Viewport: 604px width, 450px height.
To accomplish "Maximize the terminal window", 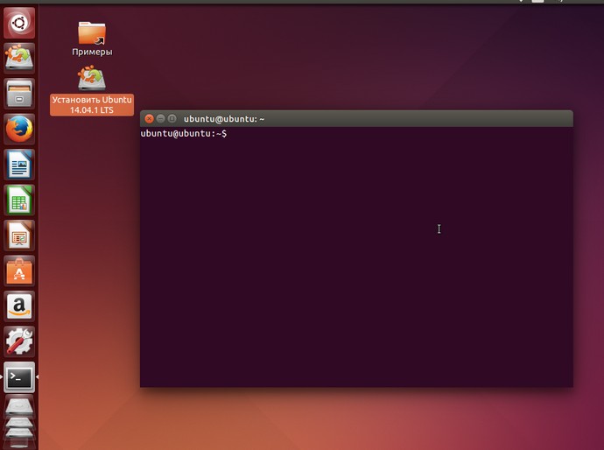I will (172, 119).
